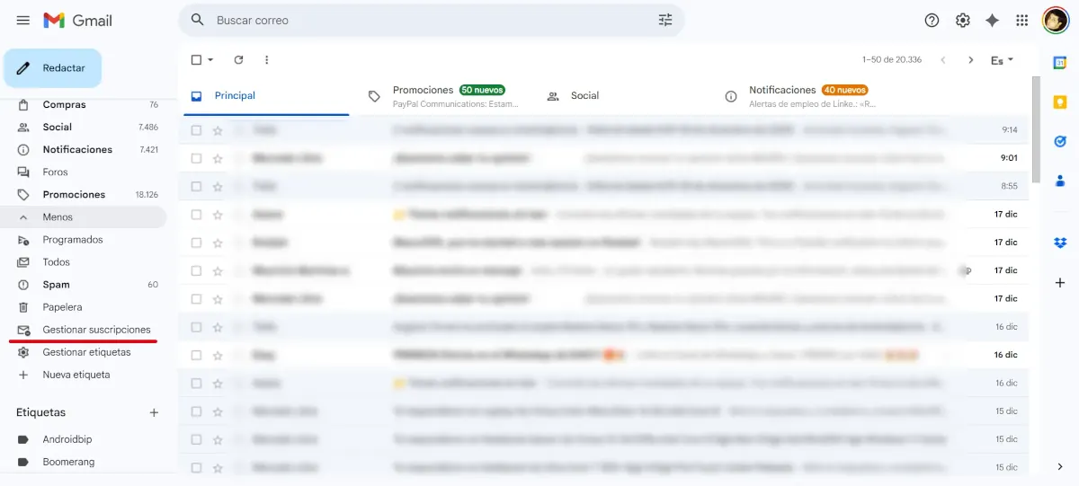Image resolution: width=1079 pixels, height=486 pixels.
Task: Open the Google apps grid
Action: pyautogui.click(x=1022, y=20)
